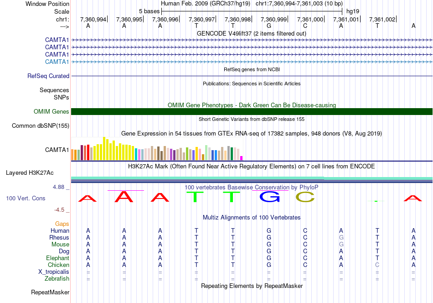Click '100 vertebrates Basewise Conservation by PhyloP' title
This screenshot has width=433, height=303.
pyautogui.click(x=252, y=187)
